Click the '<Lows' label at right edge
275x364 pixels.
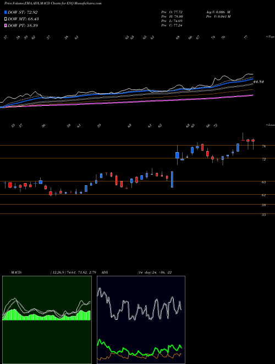pyautogui.click(x=270, y=125)
